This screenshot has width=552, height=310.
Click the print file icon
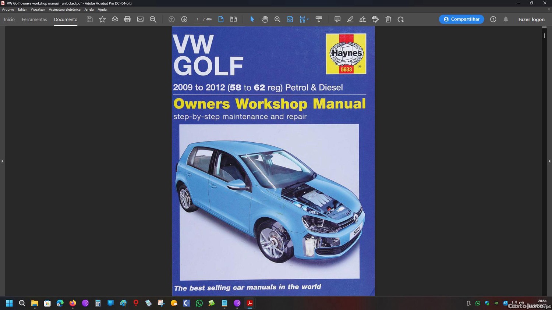[127, 19]
